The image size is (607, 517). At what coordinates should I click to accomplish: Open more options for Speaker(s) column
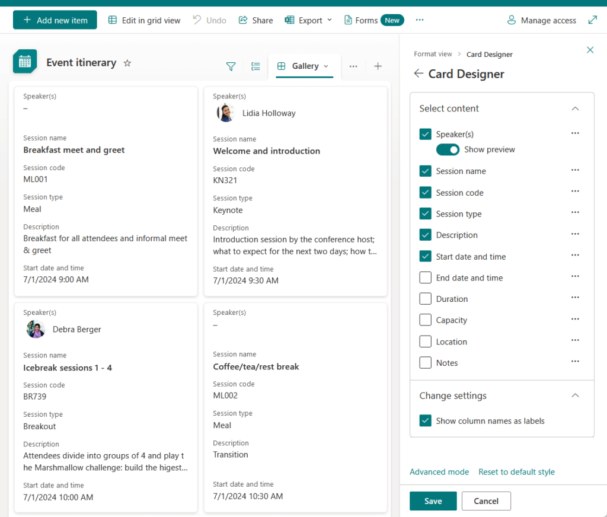pyautogui.click(x=575, y=133)
